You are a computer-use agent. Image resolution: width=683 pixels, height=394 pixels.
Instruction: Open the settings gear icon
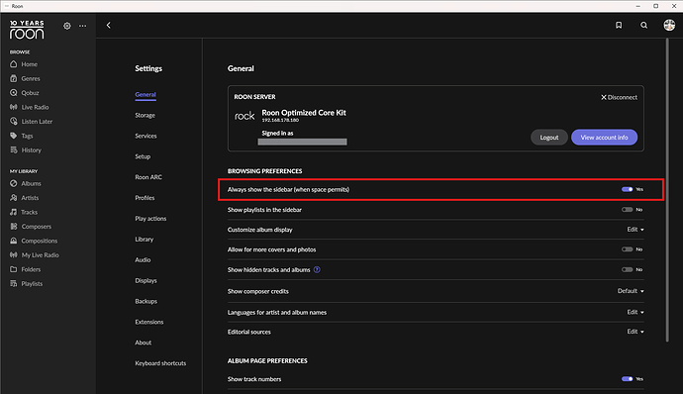coord(67,26)
